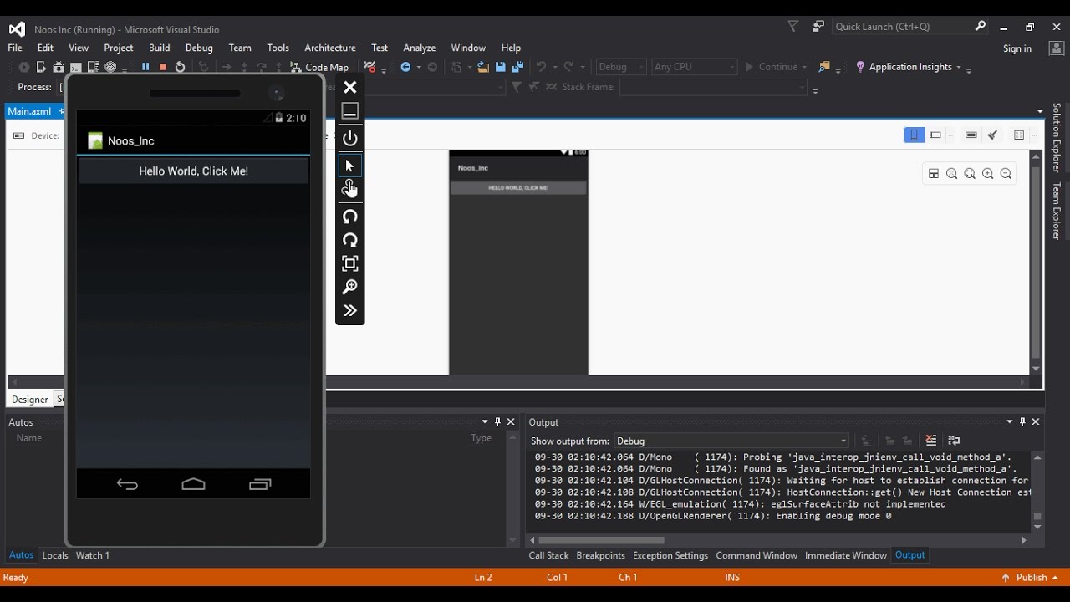Switch designer to portrait orientation
The height and width of the screenshot is (602, 1070).
[x=914, y=135]
